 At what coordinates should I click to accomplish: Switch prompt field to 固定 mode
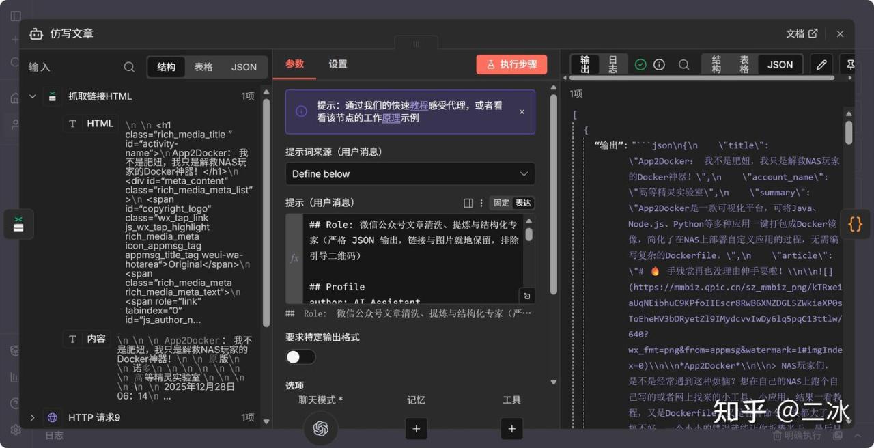[501, 203]
